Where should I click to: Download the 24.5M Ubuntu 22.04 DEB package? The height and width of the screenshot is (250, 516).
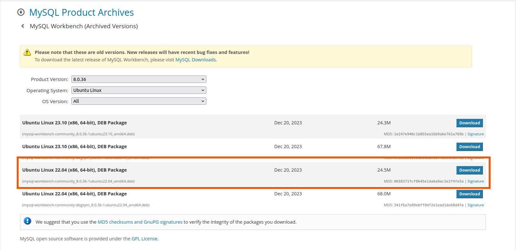pos(469,170)
